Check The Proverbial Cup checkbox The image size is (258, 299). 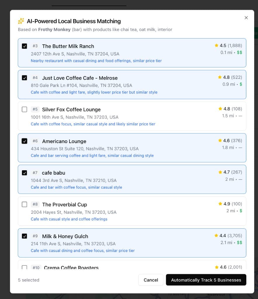pos(25,204)
